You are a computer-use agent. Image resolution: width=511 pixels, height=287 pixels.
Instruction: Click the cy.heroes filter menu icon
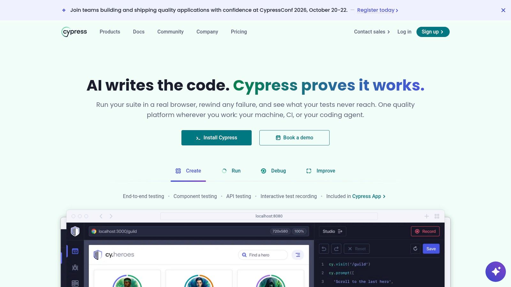pyautogui.click(x=298, y=255)
